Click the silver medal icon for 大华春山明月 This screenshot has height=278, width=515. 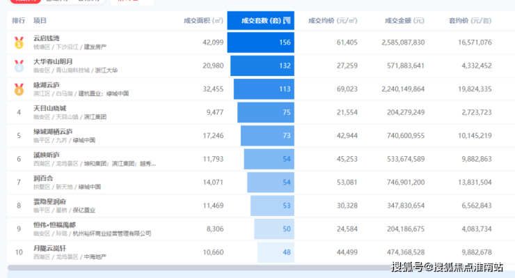pyautogui.click(x=19, y=65)
